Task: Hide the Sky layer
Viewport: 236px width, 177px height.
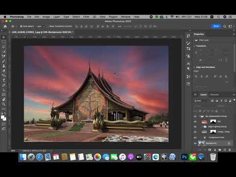Action: 195,121
